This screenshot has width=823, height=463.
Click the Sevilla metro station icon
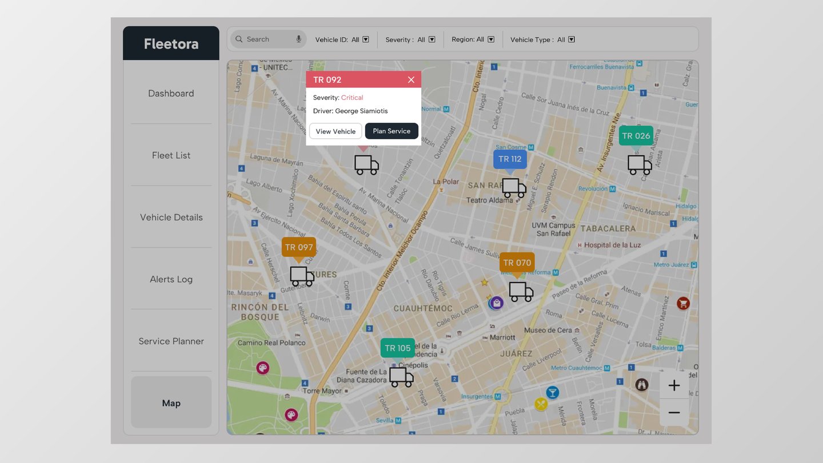tap(398, 421)
